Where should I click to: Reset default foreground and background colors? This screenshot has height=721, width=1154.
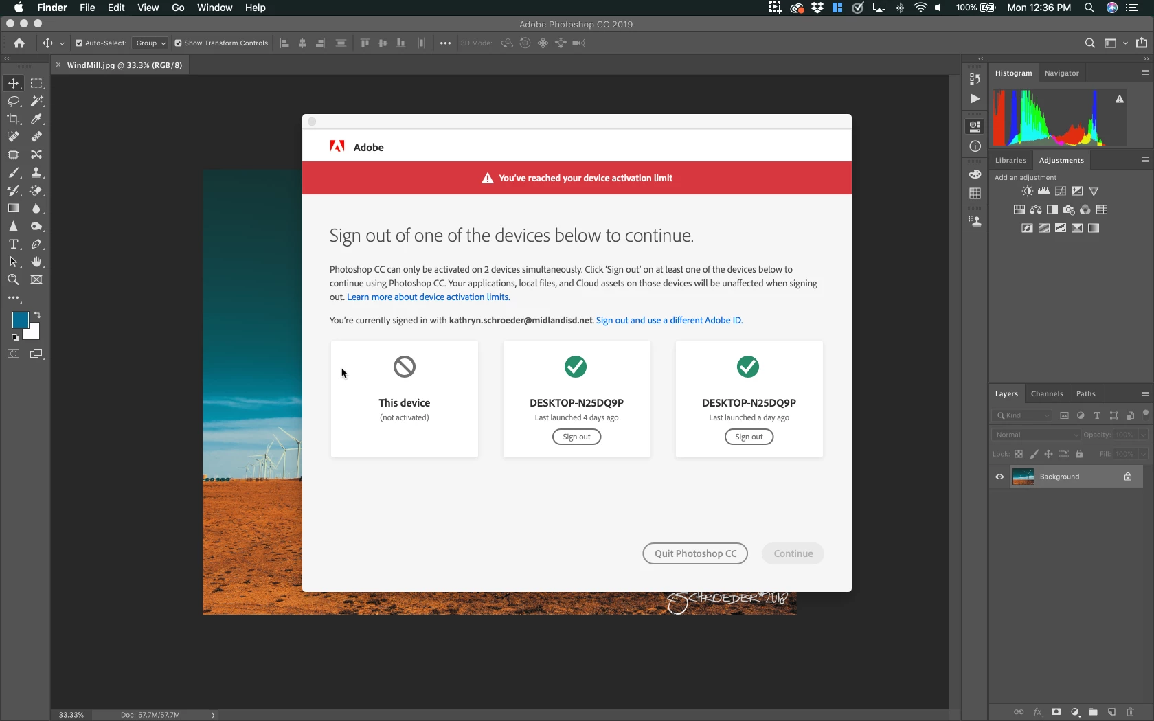(15, 338)
